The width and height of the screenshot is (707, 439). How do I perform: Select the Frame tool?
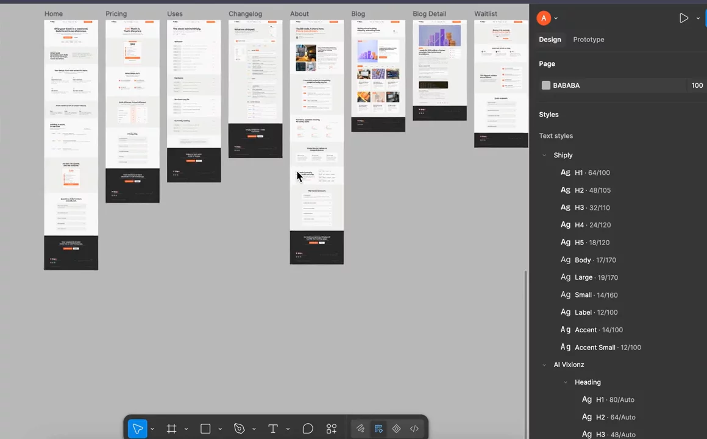171,429
